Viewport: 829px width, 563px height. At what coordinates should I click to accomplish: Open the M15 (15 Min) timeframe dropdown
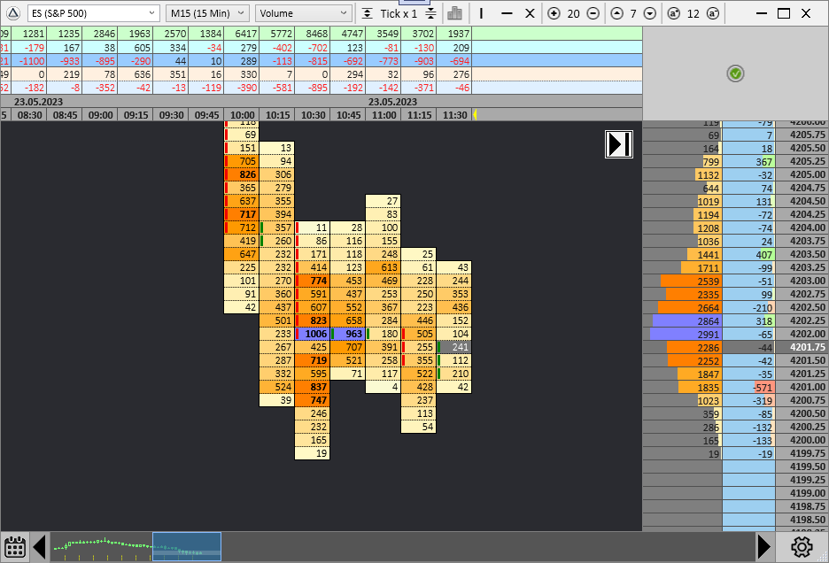click(x=207, y=13)
